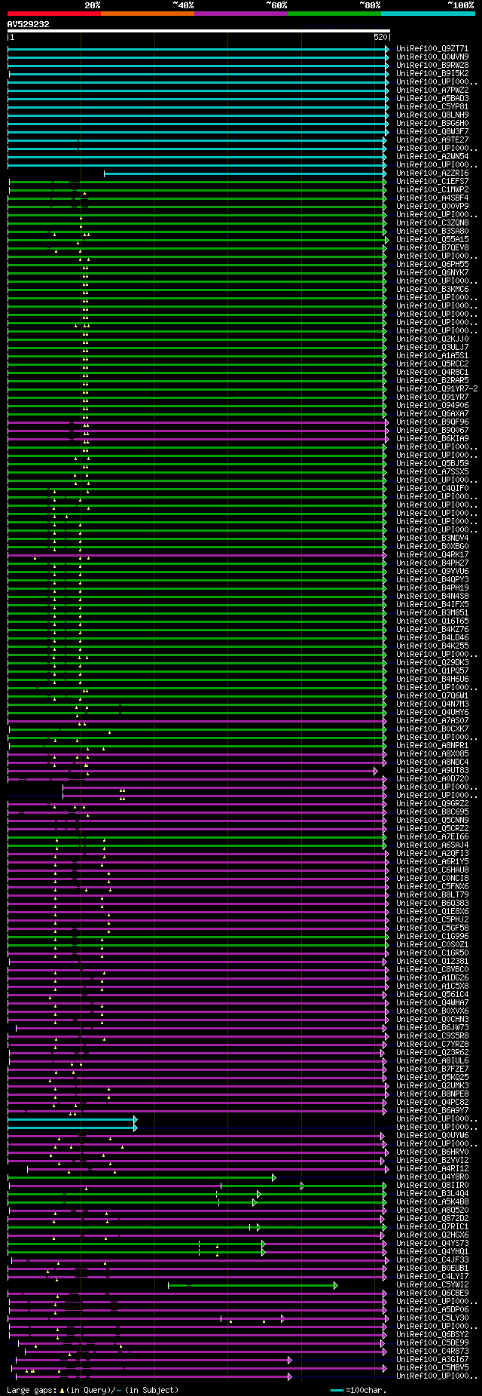Screen dimensions: 482x1396
Task: Click the cyan alignment bar for UniRef100_A9TE27
Action: (197, 140)
